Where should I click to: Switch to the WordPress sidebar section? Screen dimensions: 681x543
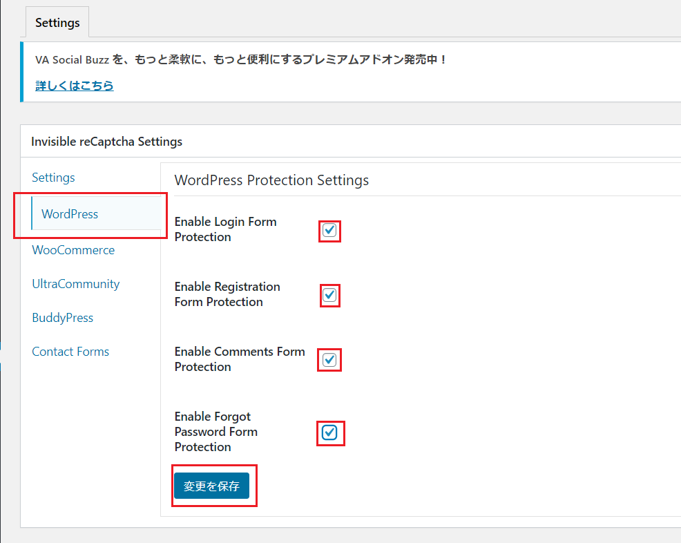(x=70, y=214)
